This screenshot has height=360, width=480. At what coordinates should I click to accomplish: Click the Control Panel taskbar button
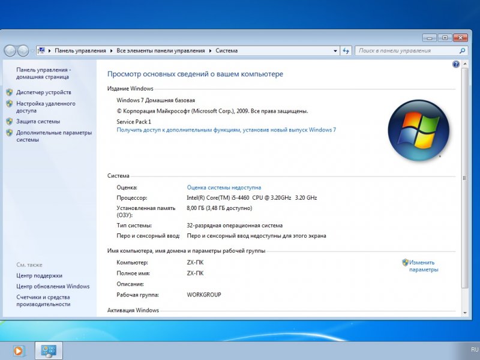tap(49, 351)
